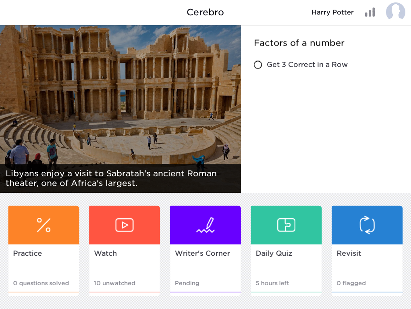
Task: Click the Pending status under Writer's Corner
Action: [187, 283]
